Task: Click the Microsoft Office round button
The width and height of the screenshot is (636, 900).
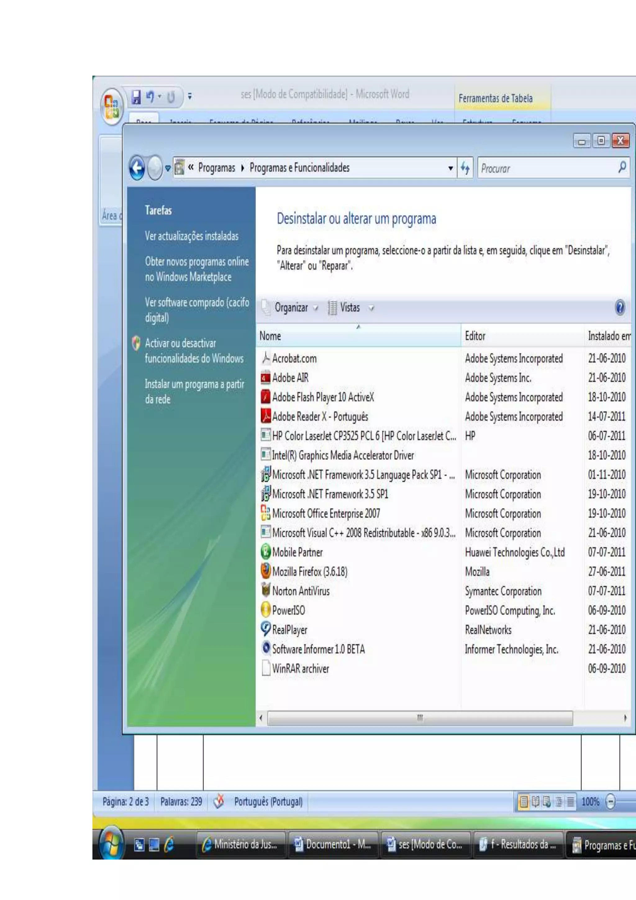Action: pyautogui.click(x=111, y=107)
